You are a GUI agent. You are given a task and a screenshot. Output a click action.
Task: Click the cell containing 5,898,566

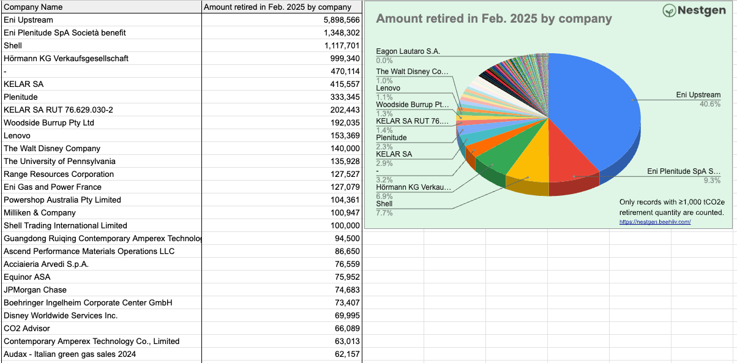tap(282, 20)
